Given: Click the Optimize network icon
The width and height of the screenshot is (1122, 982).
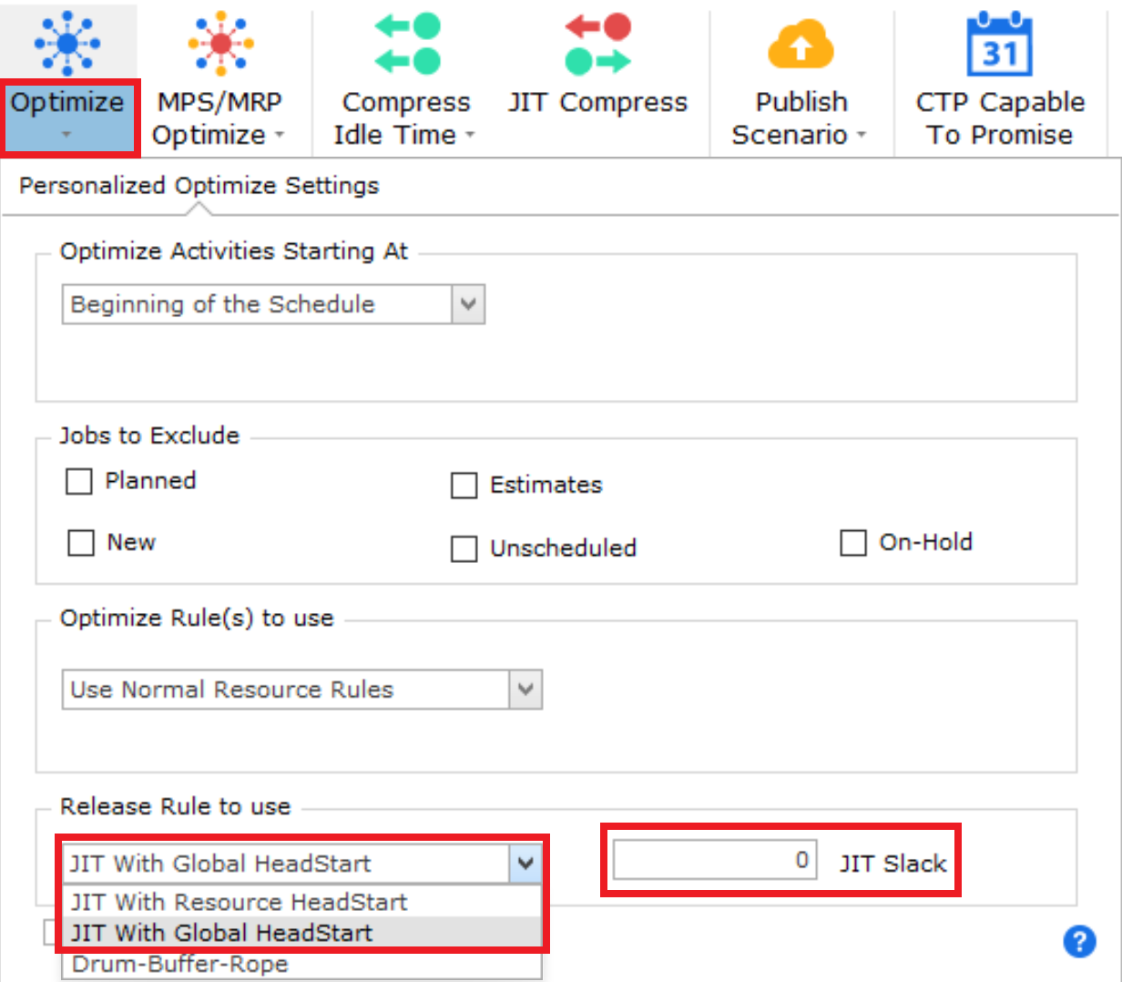Looking at the screenshot, I should pyautogui.click(x=67, y=43).
